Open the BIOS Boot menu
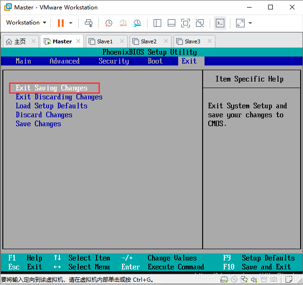This screenshot has width=303, height=285. (x=155, y=61)
